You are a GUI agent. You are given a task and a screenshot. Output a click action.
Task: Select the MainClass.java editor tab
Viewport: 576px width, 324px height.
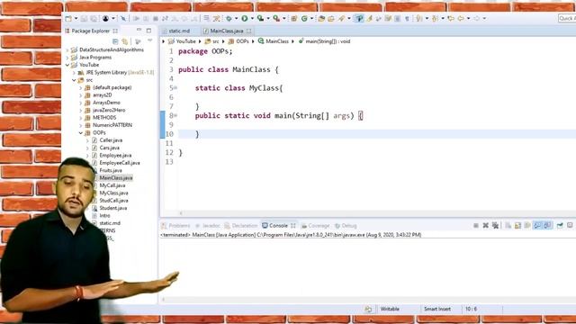click(227, 31)
